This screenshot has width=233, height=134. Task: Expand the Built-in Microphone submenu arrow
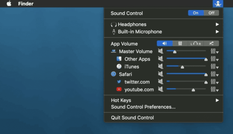(x=217, y=32)
